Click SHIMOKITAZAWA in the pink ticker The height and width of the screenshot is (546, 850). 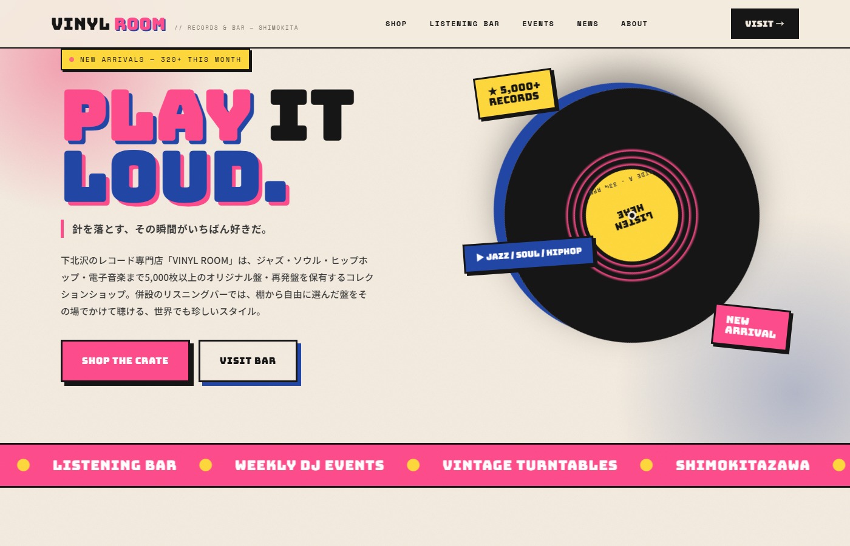(x=743, y=465)
